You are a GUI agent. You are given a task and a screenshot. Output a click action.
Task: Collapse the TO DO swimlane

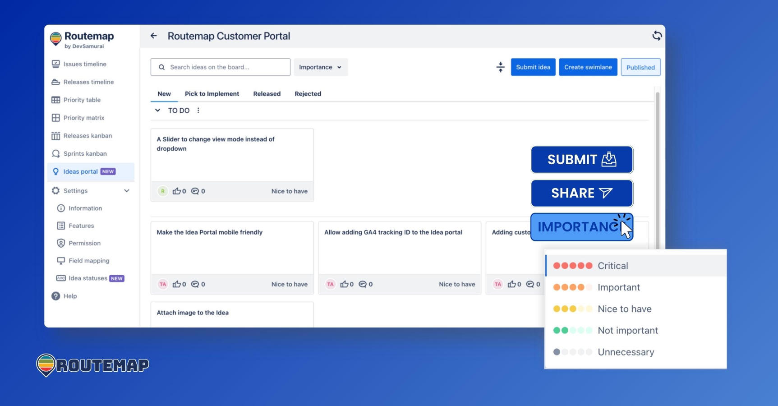157,111
